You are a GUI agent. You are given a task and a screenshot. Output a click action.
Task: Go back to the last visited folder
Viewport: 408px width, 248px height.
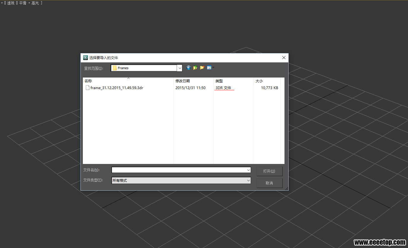[188, 68]
